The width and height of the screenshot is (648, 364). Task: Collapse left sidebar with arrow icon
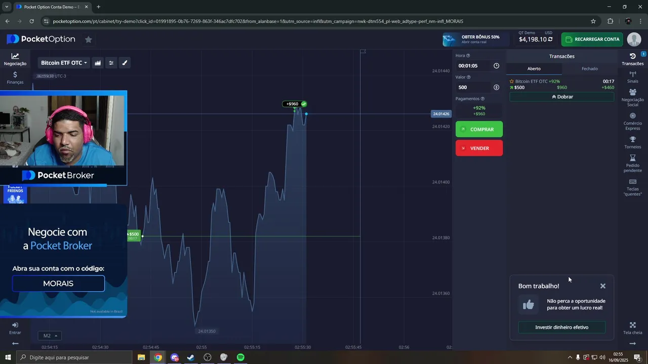(x=15, y=343)
